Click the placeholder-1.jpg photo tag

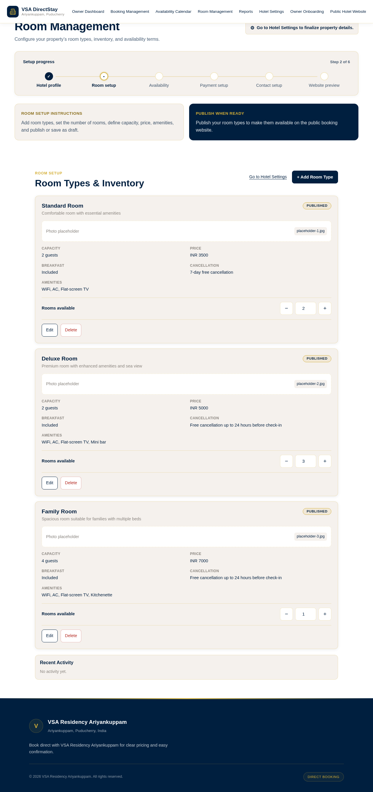point(310,231)
